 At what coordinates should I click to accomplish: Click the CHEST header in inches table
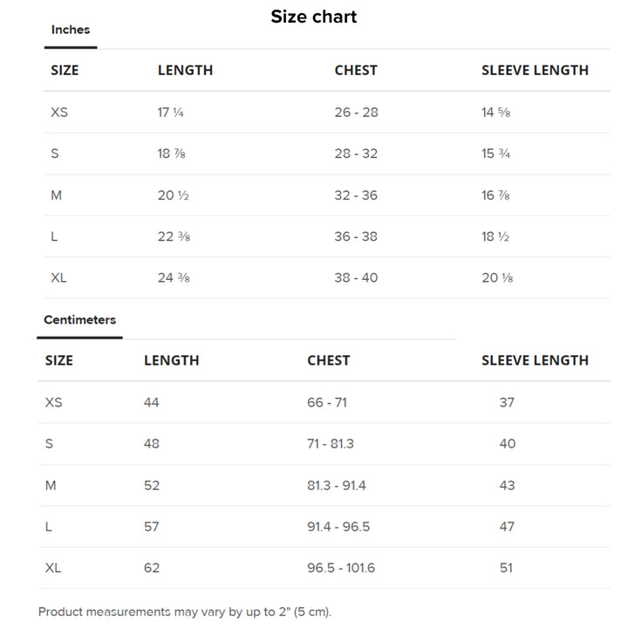(x=356, y=71)
